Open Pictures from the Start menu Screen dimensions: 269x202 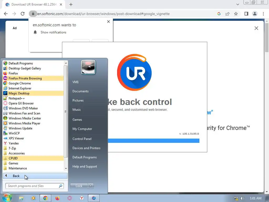(x=78, y=100)
